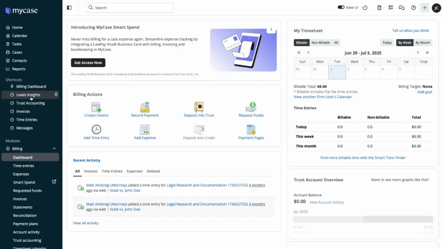Viewport: 442px width, 249px height.
Task: Open Smart Spend external link icon
Action: 54,182
